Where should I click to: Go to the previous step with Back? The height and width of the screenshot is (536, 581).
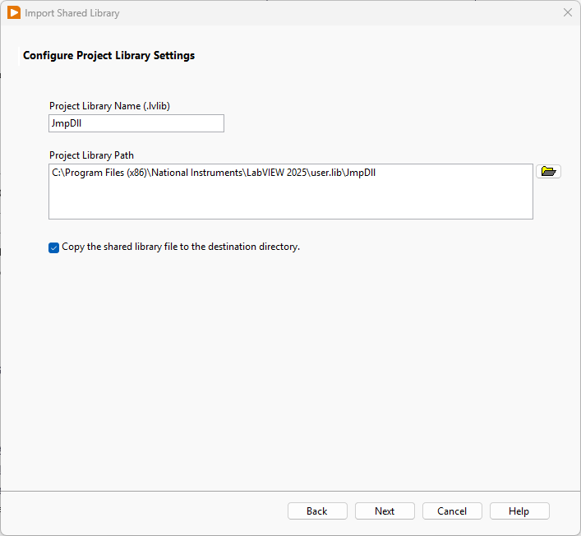pyautogui.click(x=317, y=511)
